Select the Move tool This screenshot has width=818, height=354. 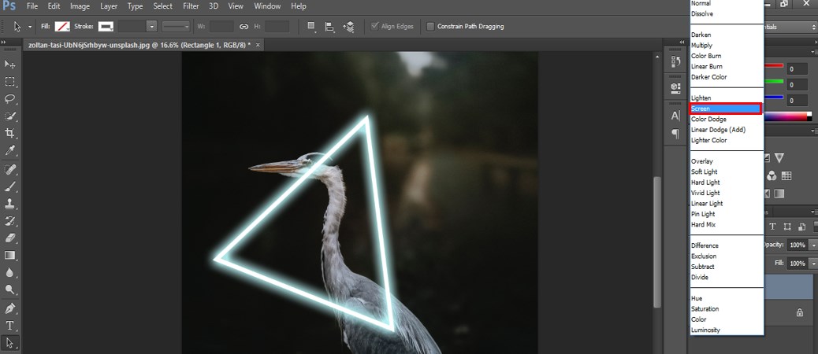pyautogui.click(x=9, y=64)
